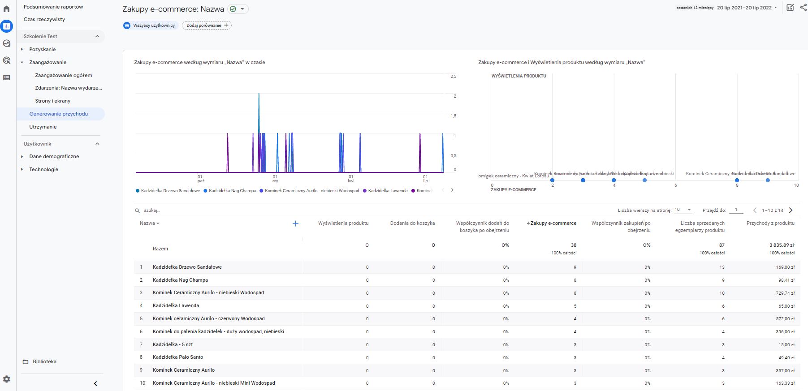Screen dimensions: 808x391
Task: Select the Reports chart icon
Action: [x=6, y=26]
